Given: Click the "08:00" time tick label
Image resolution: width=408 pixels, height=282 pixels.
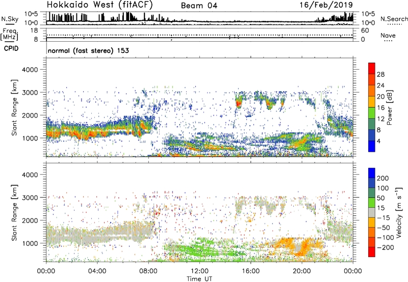Looking at the screenshot, I should pos(148,271).
